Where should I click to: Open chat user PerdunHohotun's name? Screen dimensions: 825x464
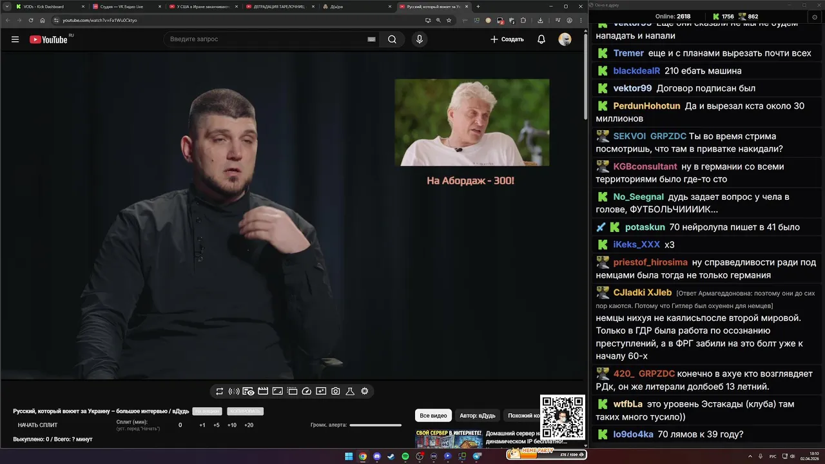click(x=646, y=106)
